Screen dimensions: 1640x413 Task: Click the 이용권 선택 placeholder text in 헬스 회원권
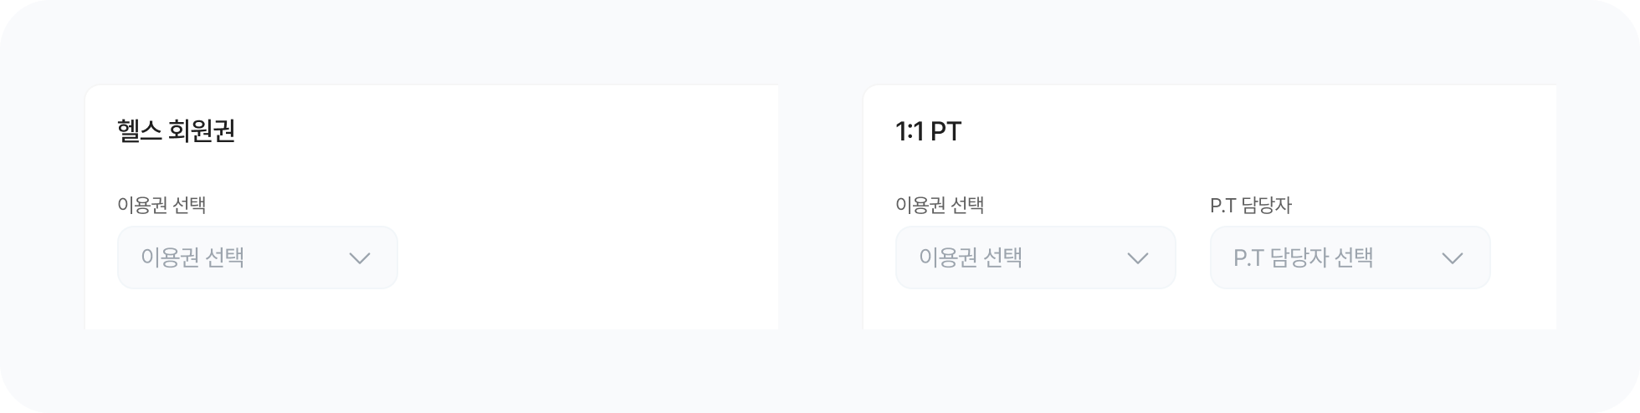pos(192,257)
